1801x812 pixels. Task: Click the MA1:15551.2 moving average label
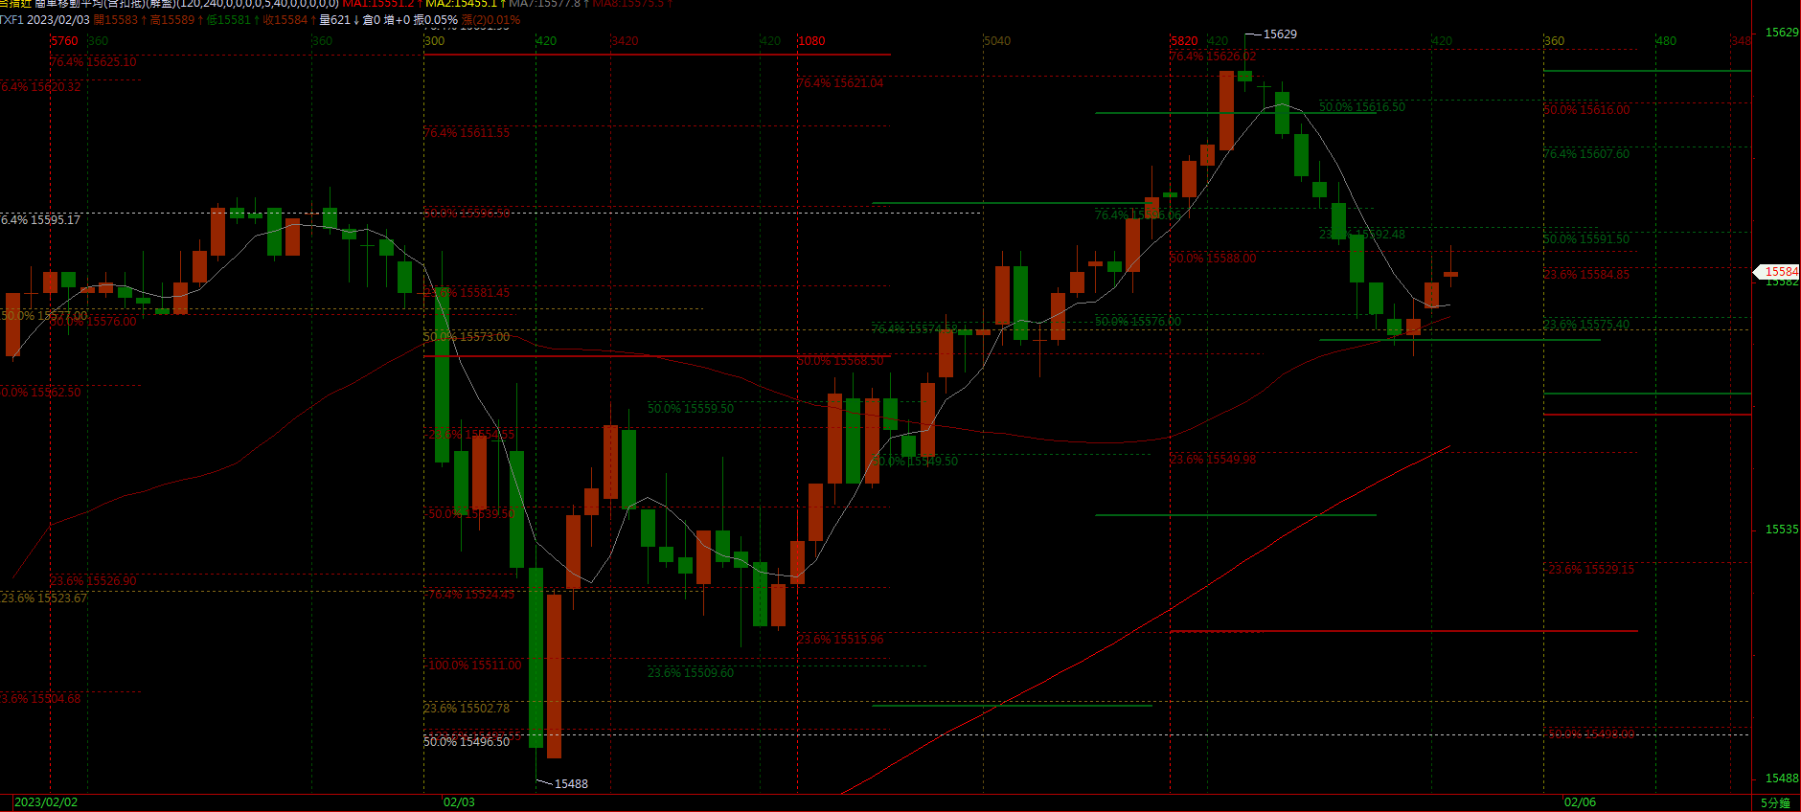(x=377, y=4)
